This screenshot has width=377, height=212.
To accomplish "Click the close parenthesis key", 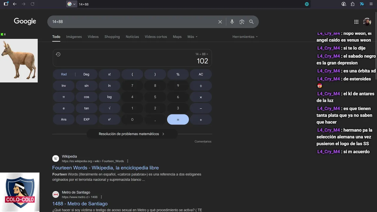I will 155,74.
